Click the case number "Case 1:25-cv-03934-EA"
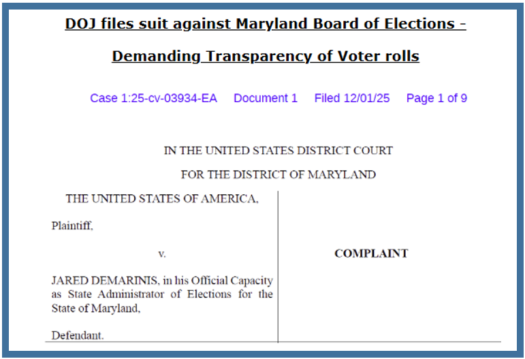Screen dimensions: 525x359 [x=153, y=98]
